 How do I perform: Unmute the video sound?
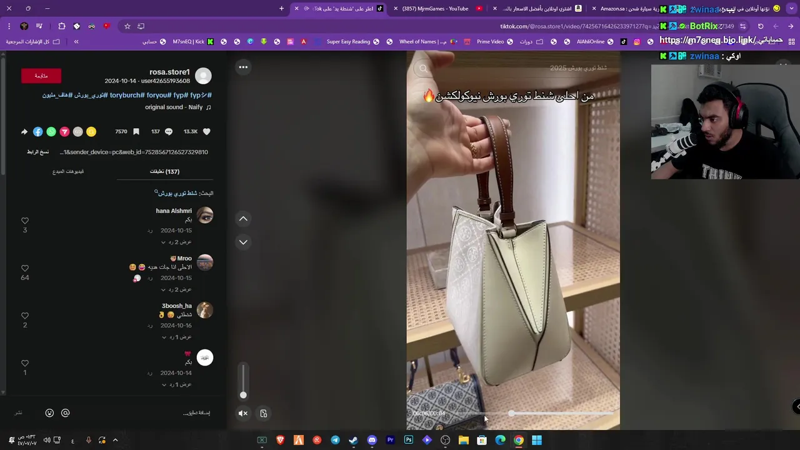(243, 413)
